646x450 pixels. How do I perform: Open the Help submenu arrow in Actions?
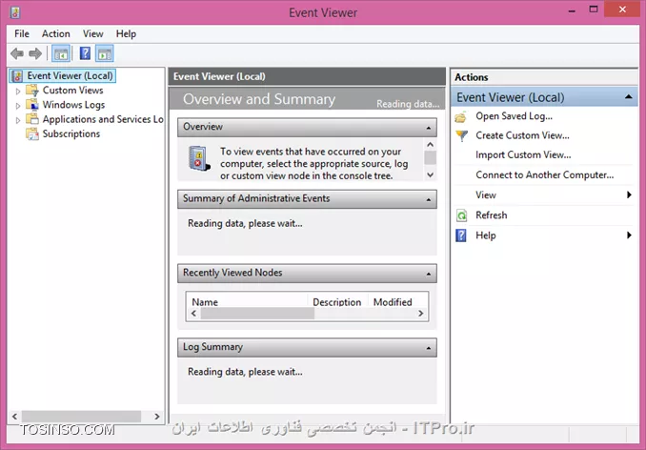click(x=629, y=235)
